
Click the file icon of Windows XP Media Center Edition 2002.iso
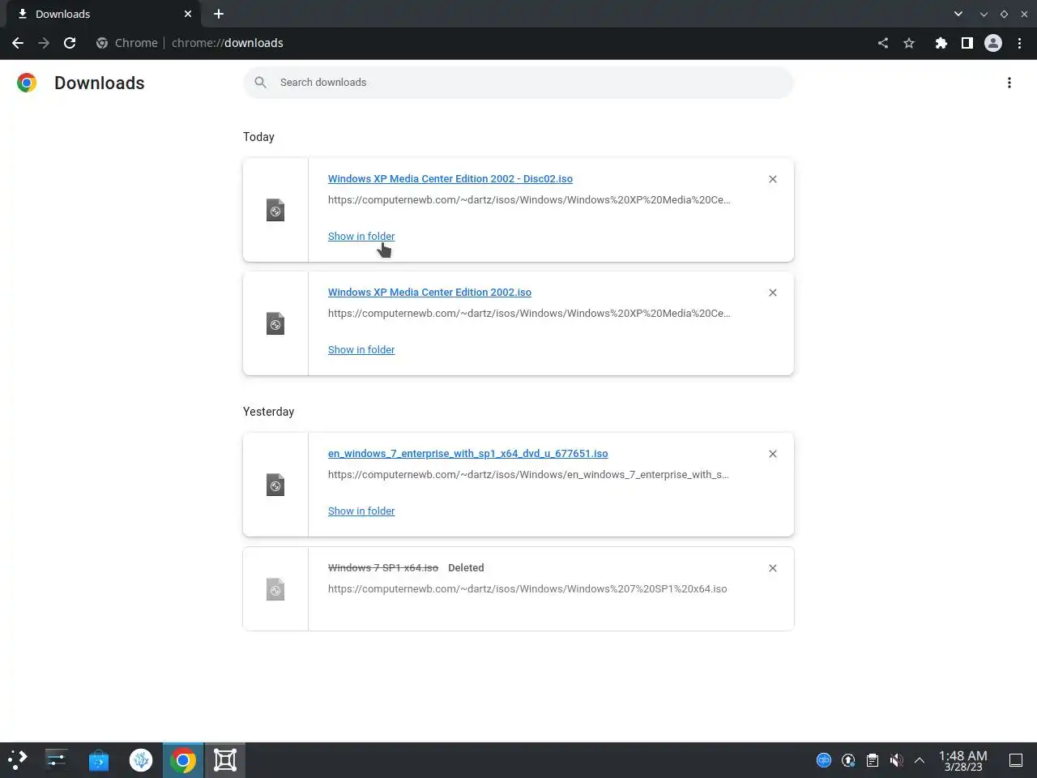coord(275,323)
